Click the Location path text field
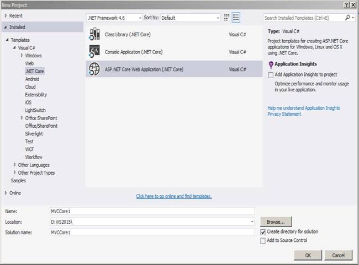 (x=150, y=221)
